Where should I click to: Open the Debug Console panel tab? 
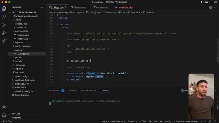pyautogui.click(x=88, y=91)
